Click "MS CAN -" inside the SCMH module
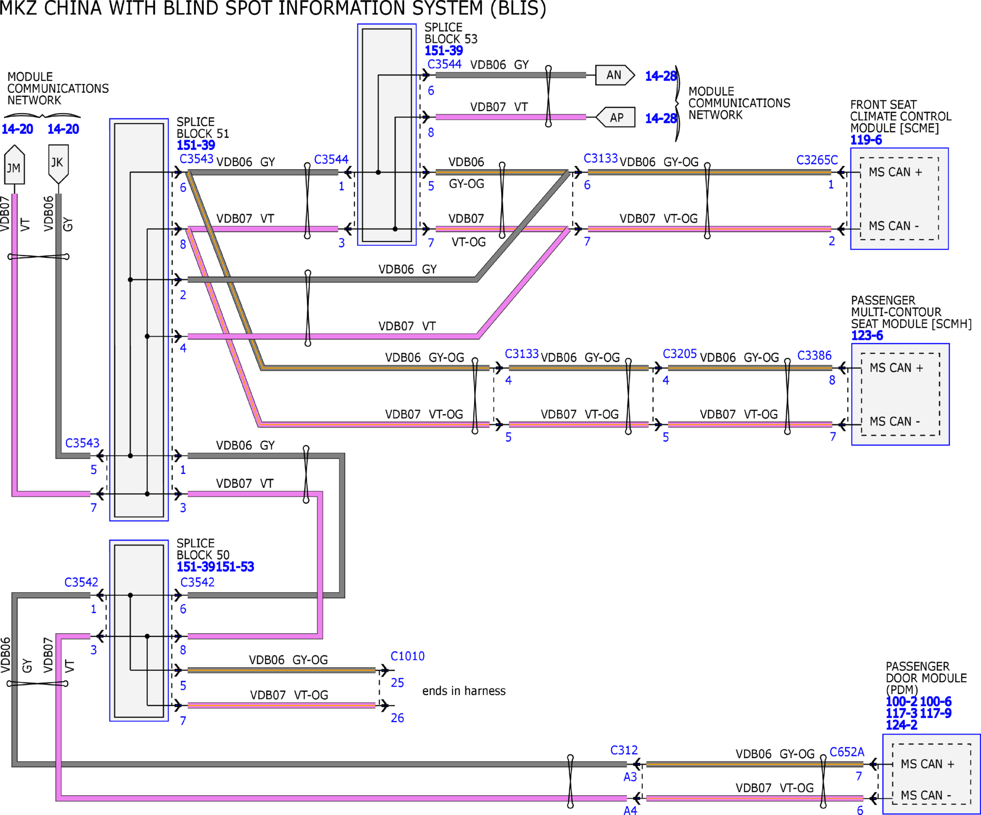The width and height of the screenshot is (981, 815). pyautogui.click(x=894, y=422)
